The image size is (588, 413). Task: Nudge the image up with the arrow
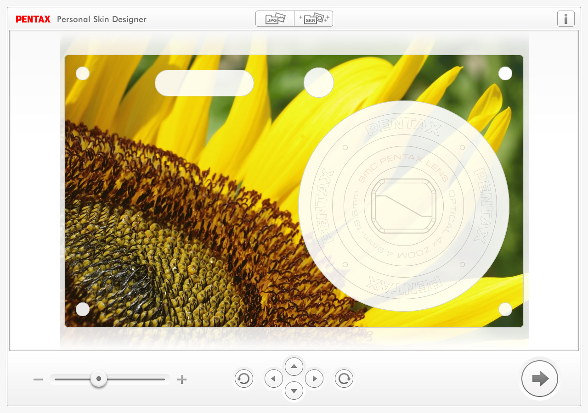pos(294,366)
